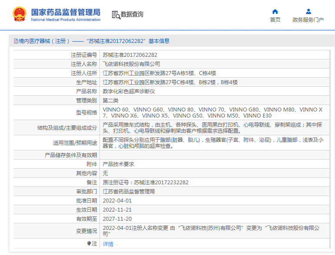The width and height of the screenshot is (335, 255).
Task: Click the 管理类别 row label
Action: click(x=86, y=101)
